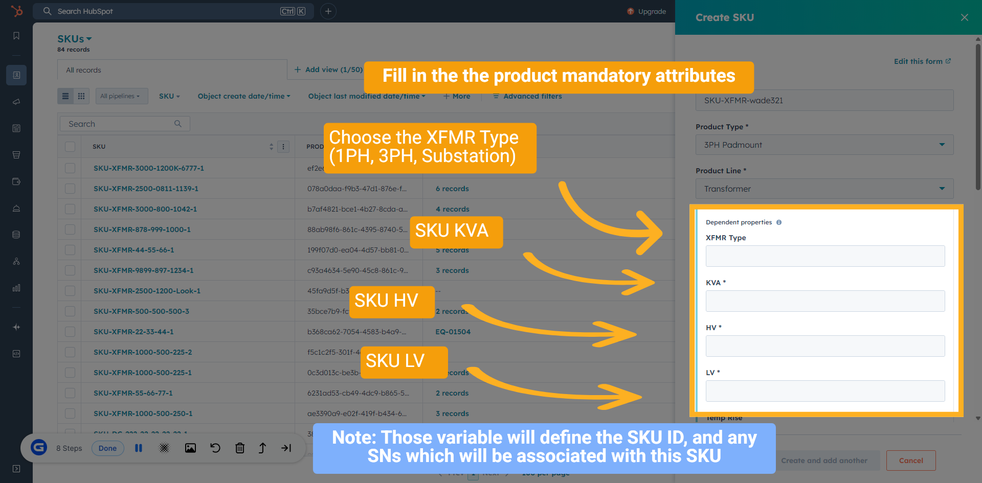Toggle the select-all checkbox in table header

click(x=70, y=147)
